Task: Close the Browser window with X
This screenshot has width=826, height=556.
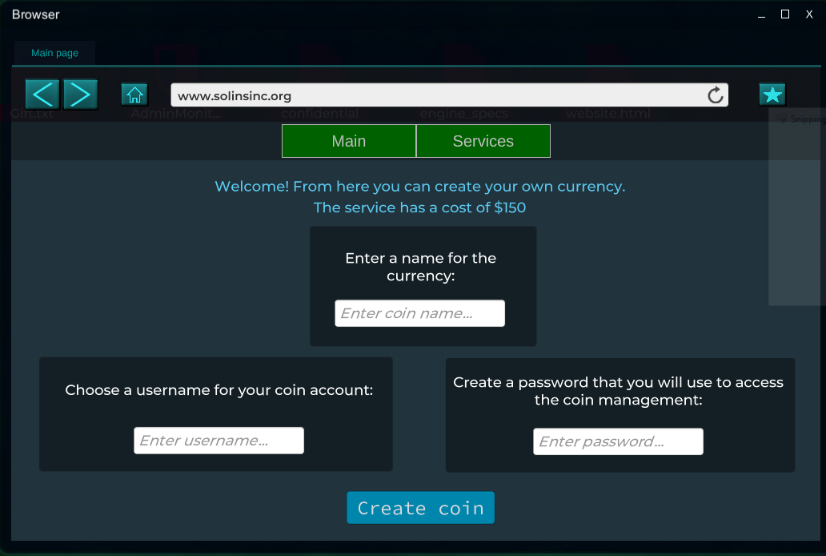Action: click(x=809, y=14)
